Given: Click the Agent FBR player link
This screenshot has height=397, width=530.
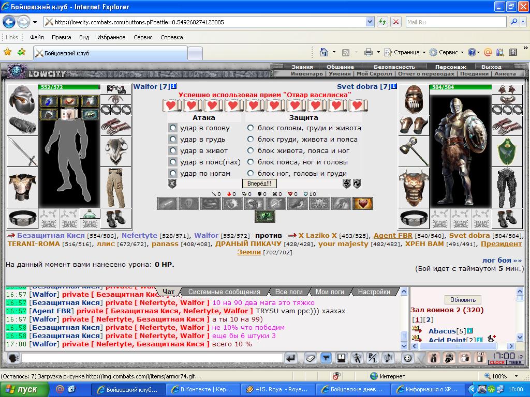Looking at the screenshot, I should [x=393, y=236].
